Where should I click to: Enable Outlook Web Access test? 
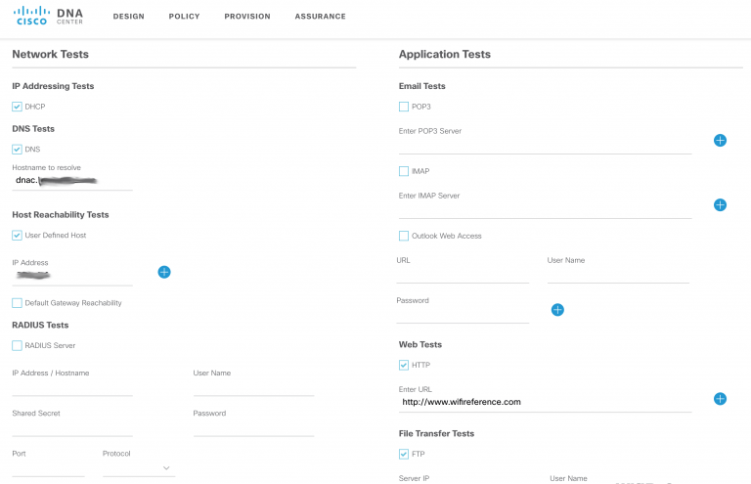point(404,236)
